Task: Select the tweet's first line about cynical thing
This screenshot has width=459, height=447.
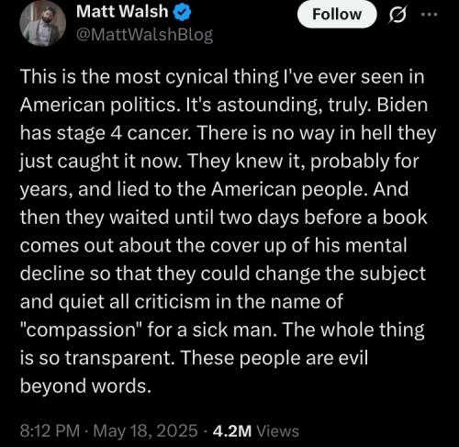Action: pos(222,76)
